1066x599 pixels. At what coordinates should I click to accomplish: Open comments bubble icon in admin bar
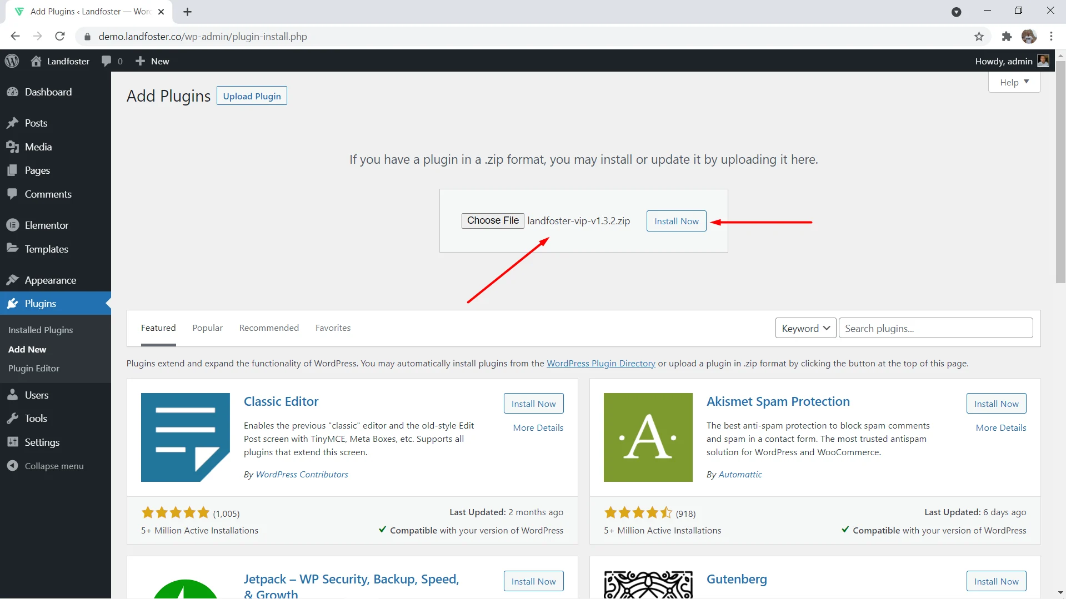pyautogui.click(x=106, y=61)
